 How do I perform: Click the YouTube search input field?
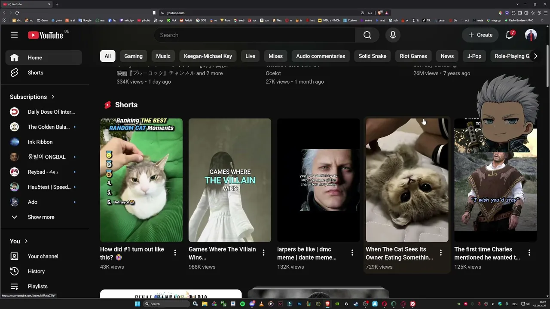[x=254, y=35]
